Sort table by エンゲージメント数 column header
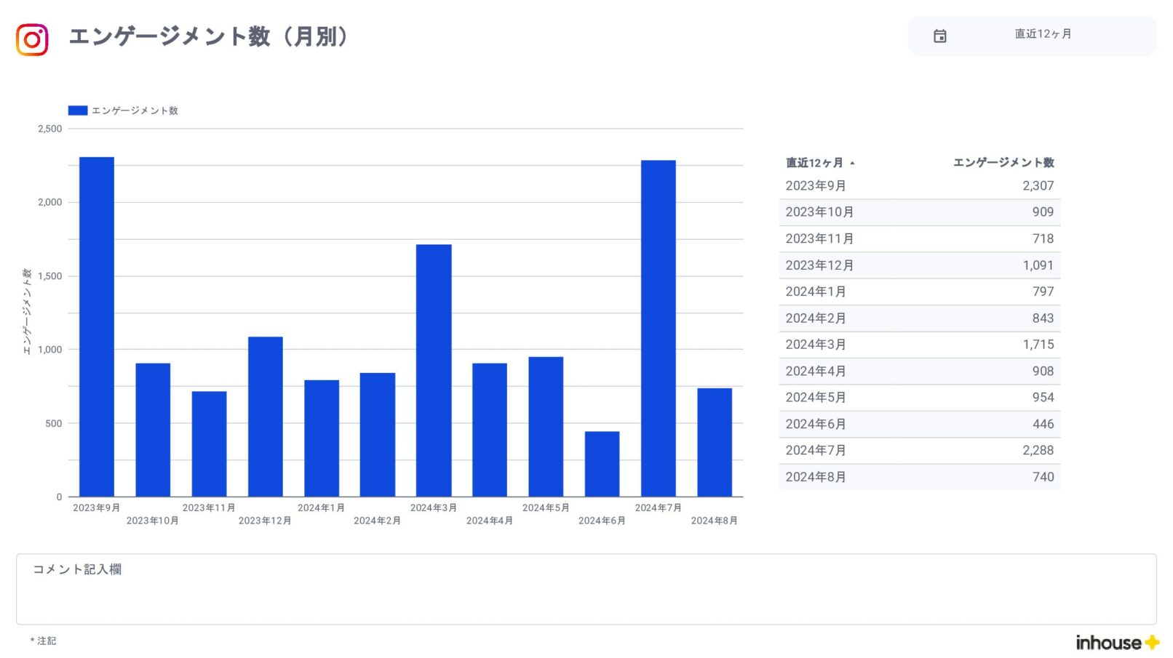The height and width of the screenshot is (658, 1173). [1003, 163]
